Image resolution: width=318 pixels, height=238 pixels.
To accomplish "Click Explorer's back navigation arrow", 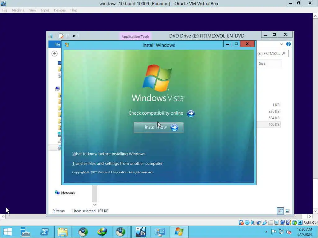I will (x=54, y=54).
